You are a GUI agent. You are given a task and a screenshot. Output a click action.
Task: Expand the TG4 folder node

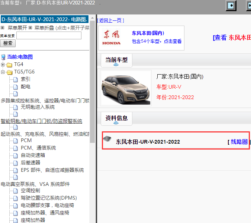pos(3,65)
